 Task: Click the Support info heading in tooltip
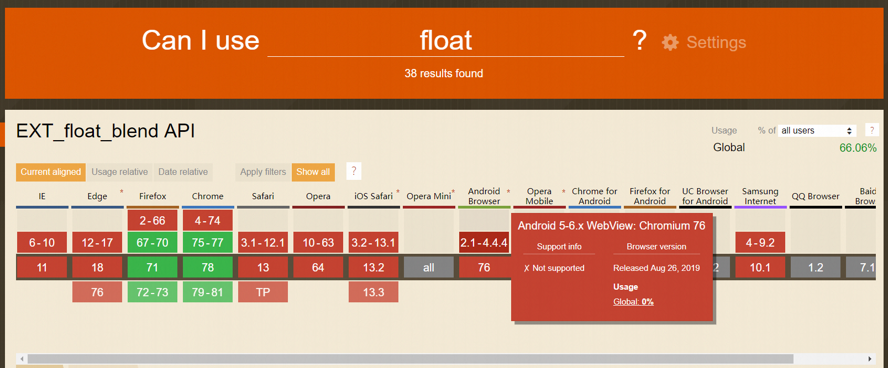(559, 247)
